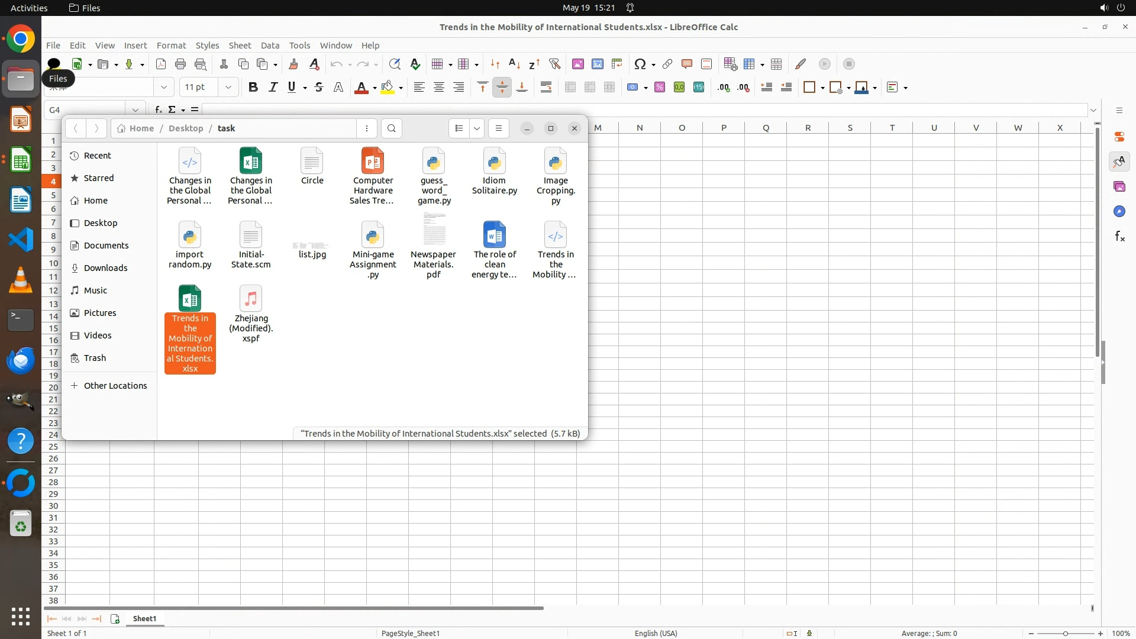Image resolution: width=1136 pixels, height=639 pixels.
Task: Open the Functions sidebar panel icon
Action: pos(1119,237)
